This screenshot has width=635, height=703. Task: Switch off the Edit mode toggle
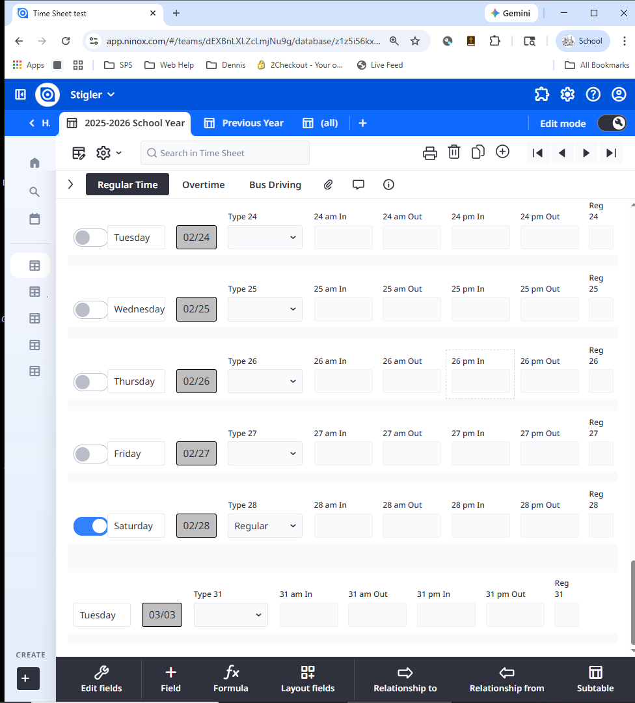click(611, 123)
